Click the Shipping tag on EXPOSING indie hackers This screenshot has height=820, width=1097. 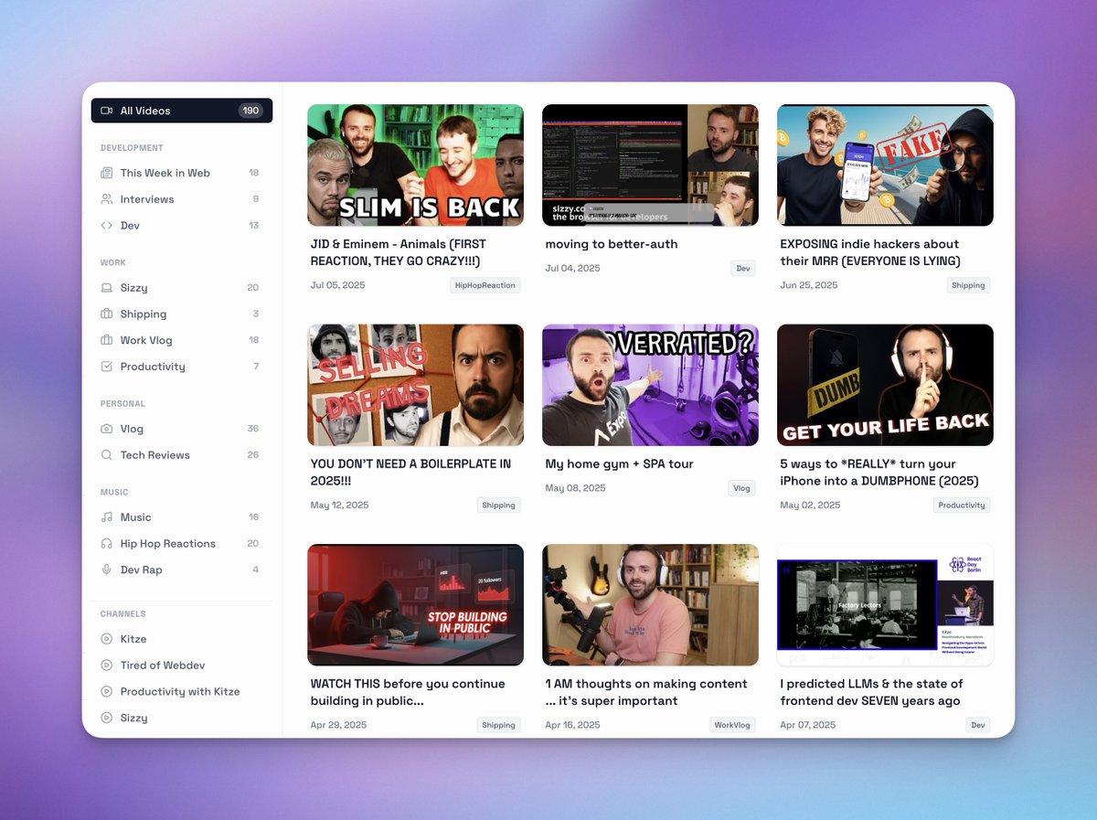pyautogui.click(x=968, y=285)
